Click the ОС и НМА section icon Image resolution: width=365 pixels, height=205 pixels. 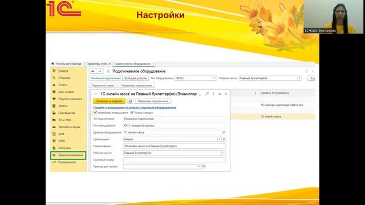point(54,120)
